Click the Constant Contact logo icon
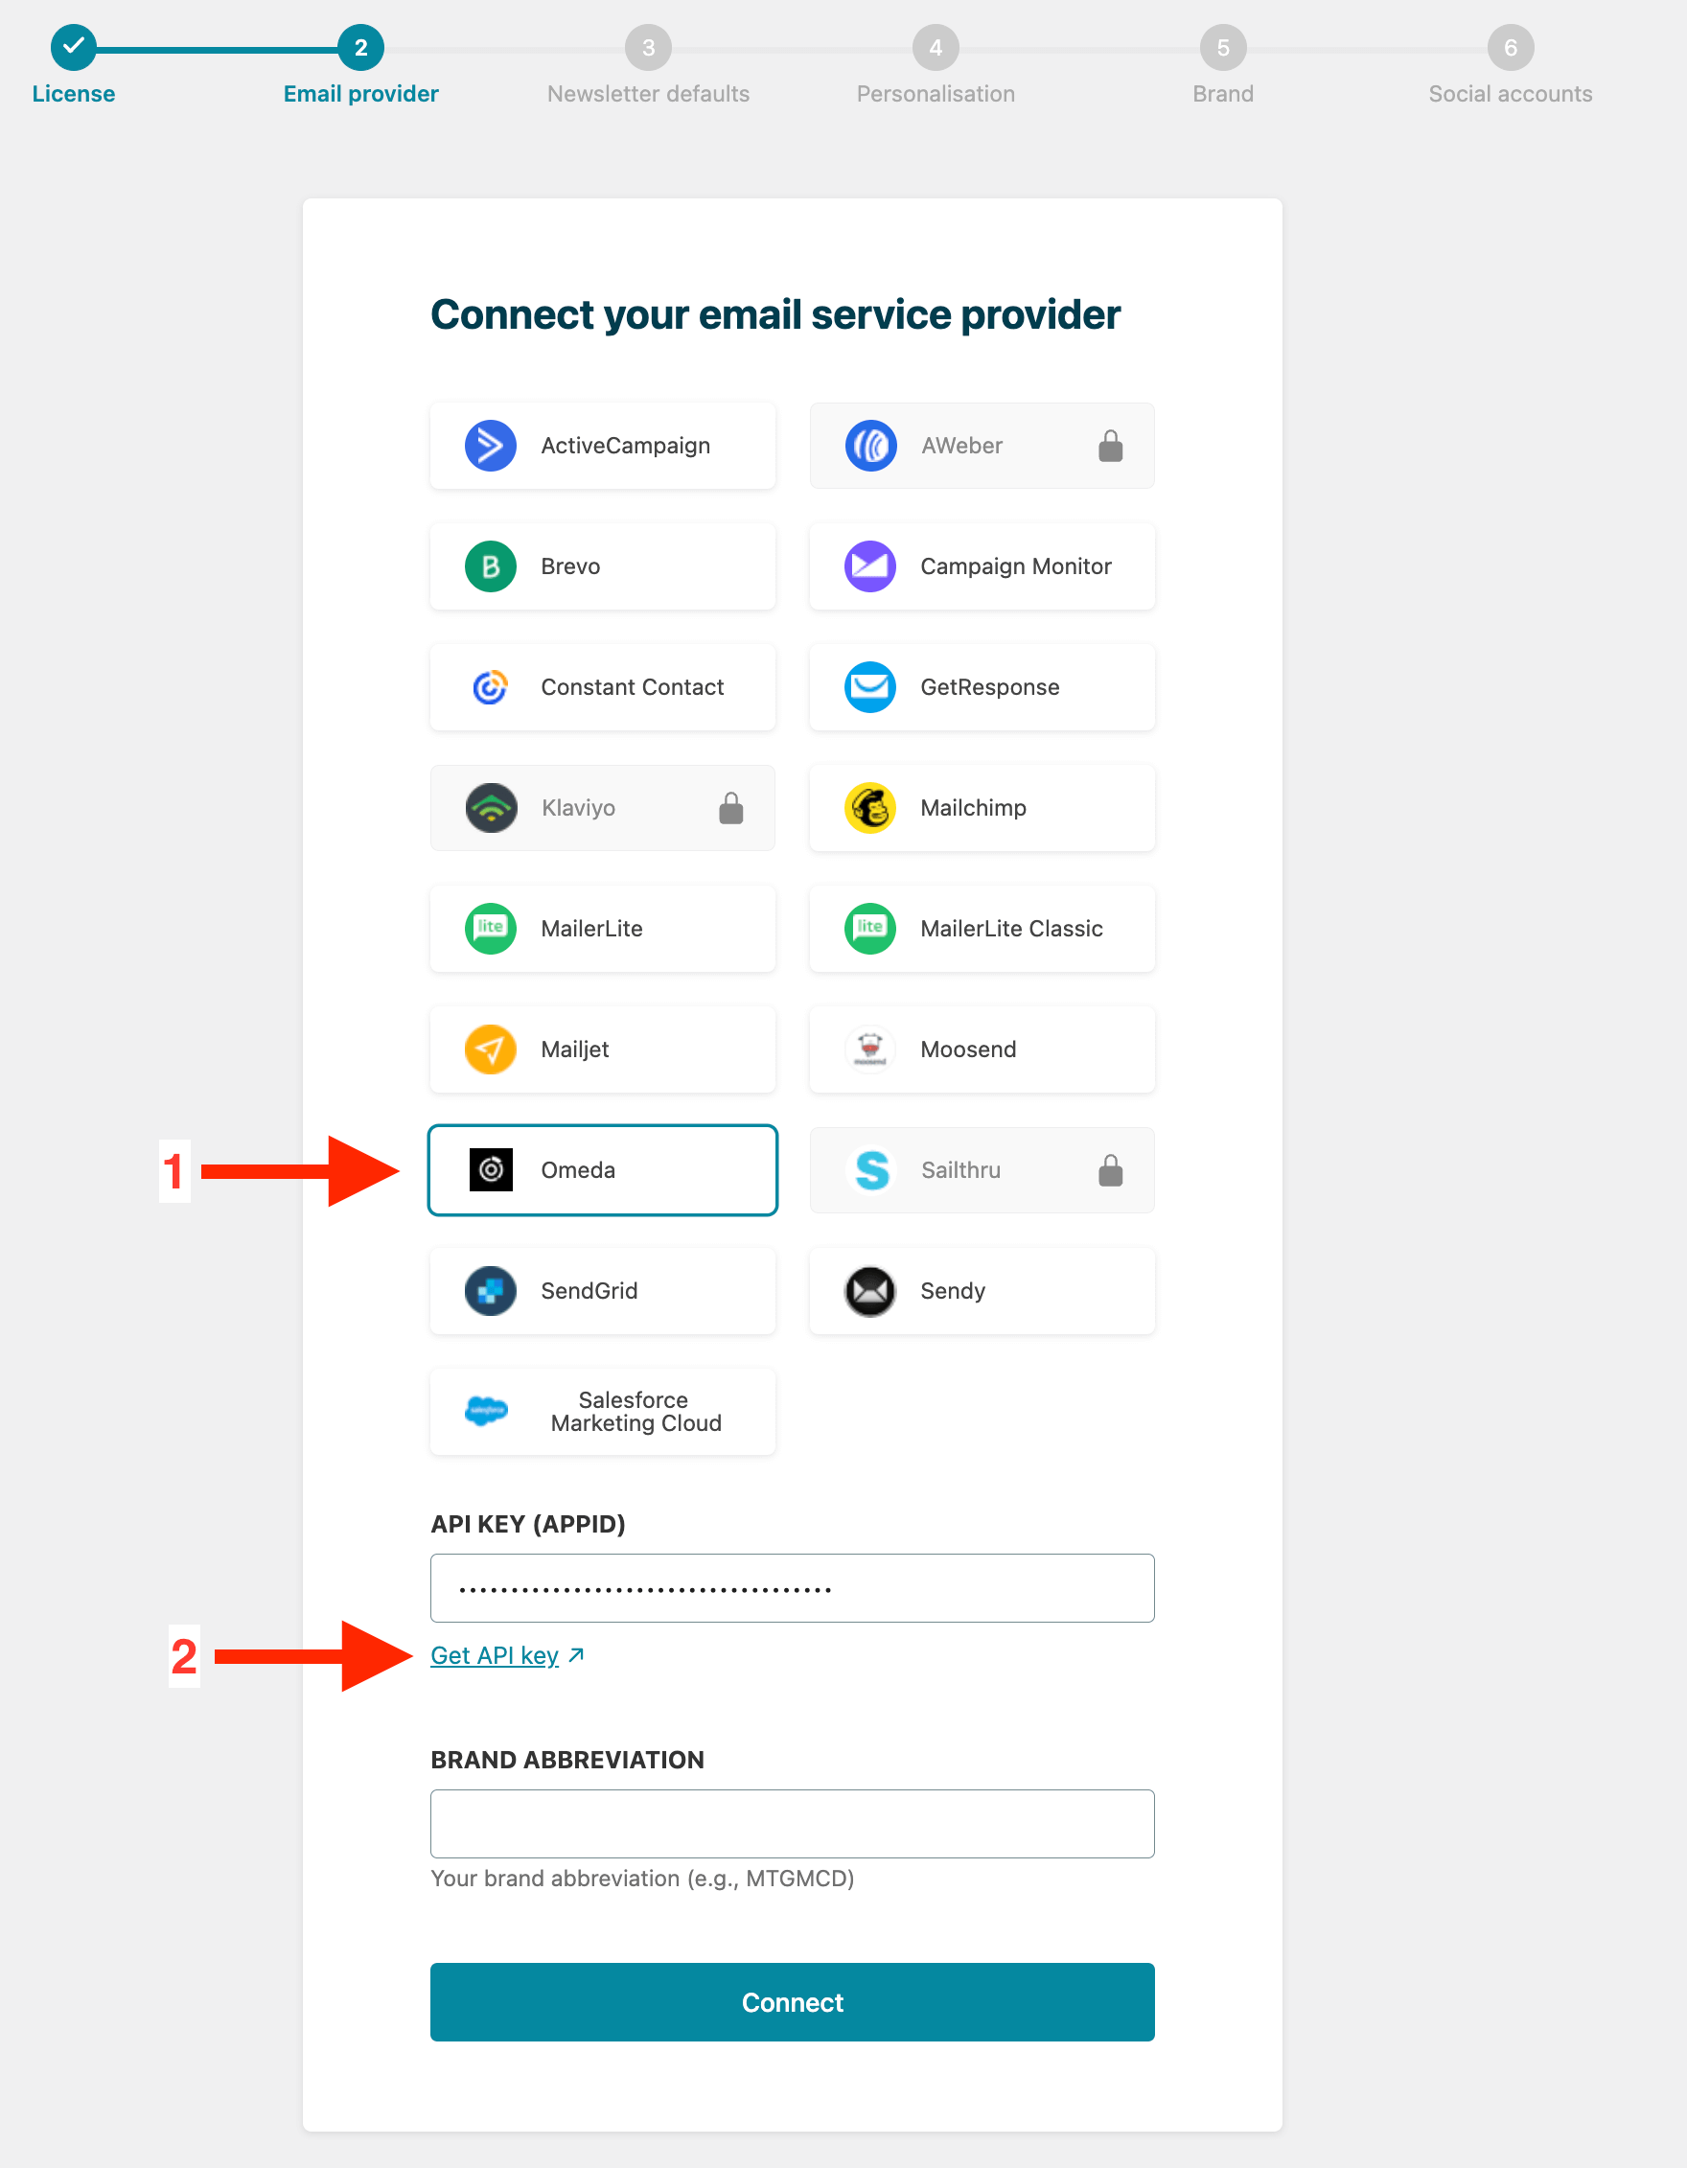The width and height of the screenshot is (1687, 2168). [x=491, y=687]
